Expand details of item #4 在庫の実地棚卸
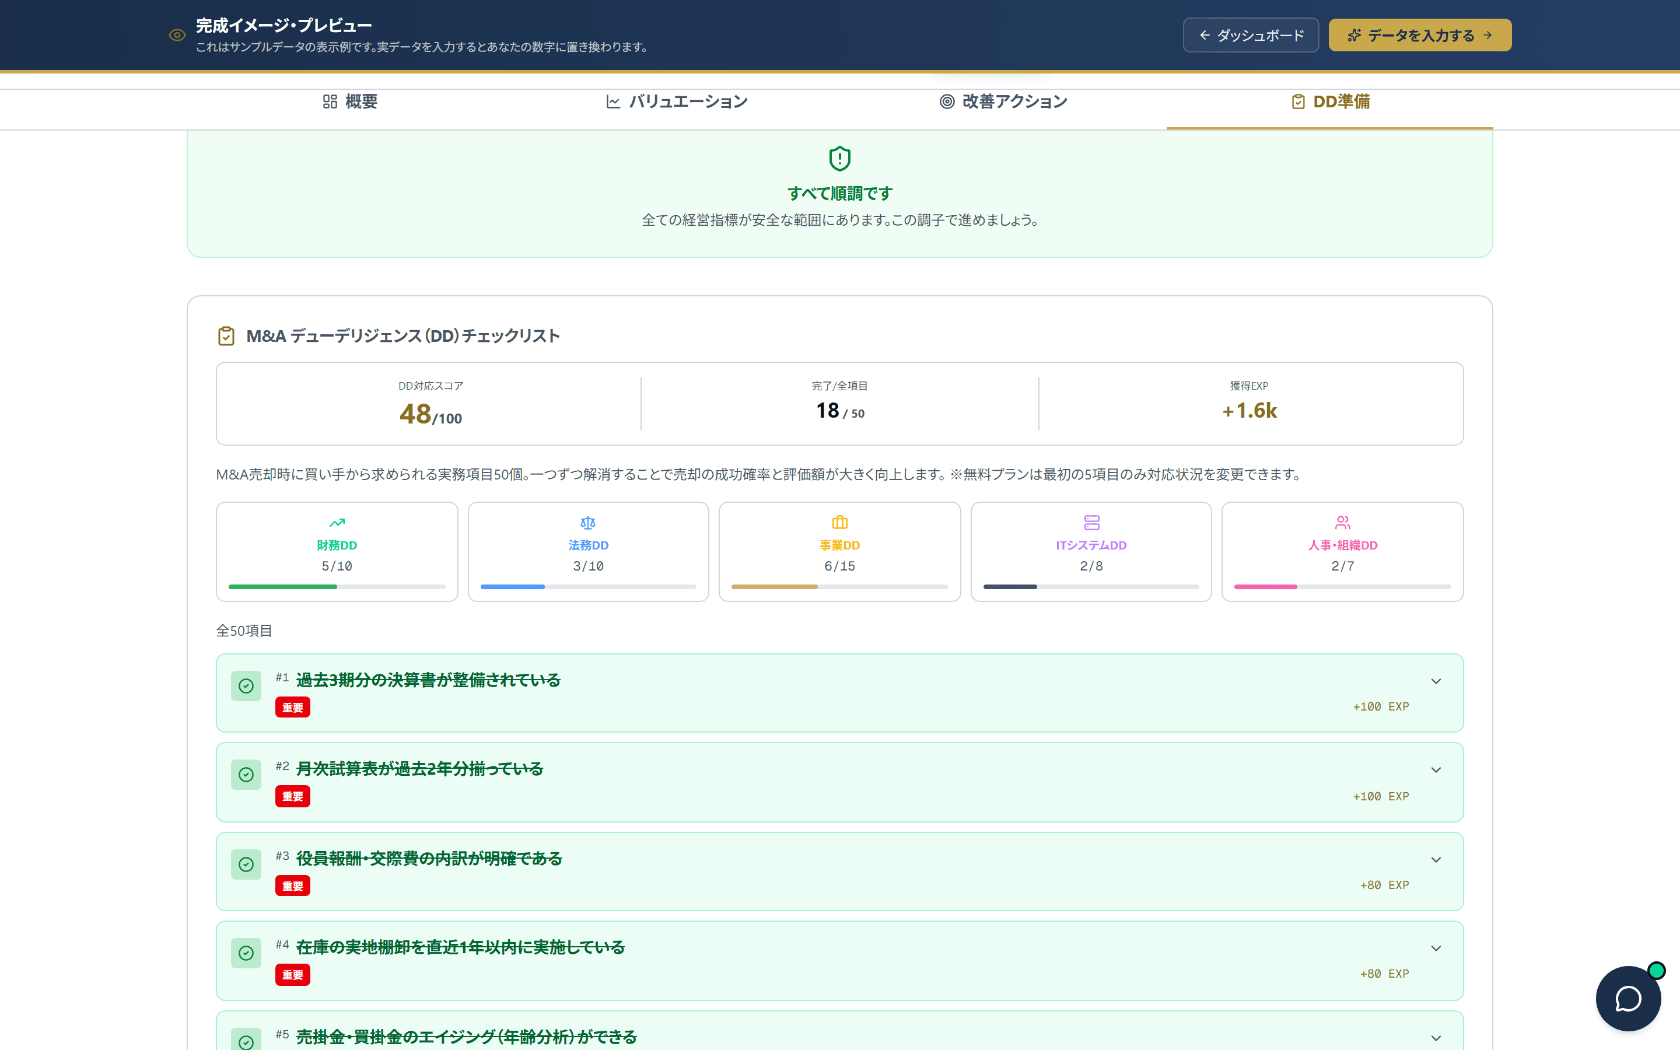 tap(1436, 947)
